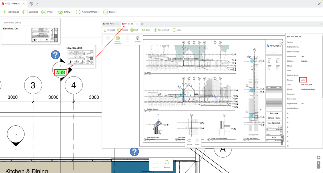Expand the Print dropdown in main toolbar
The image size is (323, 173).
(48, 12)
